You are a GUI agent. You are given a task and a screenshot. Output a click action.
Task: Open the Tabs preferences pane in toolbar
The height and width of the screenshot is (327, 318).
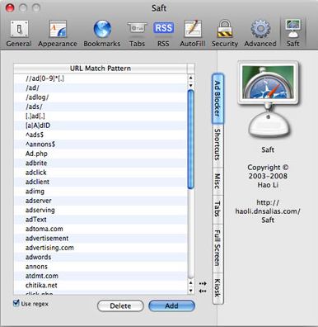(x=137, y=33)
